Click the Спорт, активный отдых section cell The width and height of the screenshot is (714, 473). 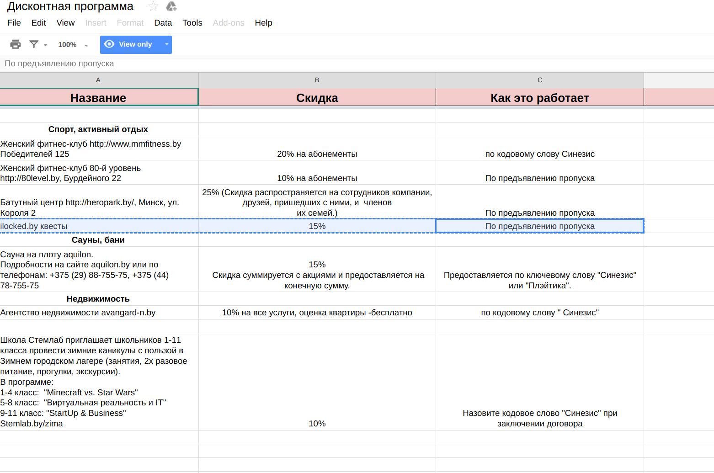[x=98, y=129]
